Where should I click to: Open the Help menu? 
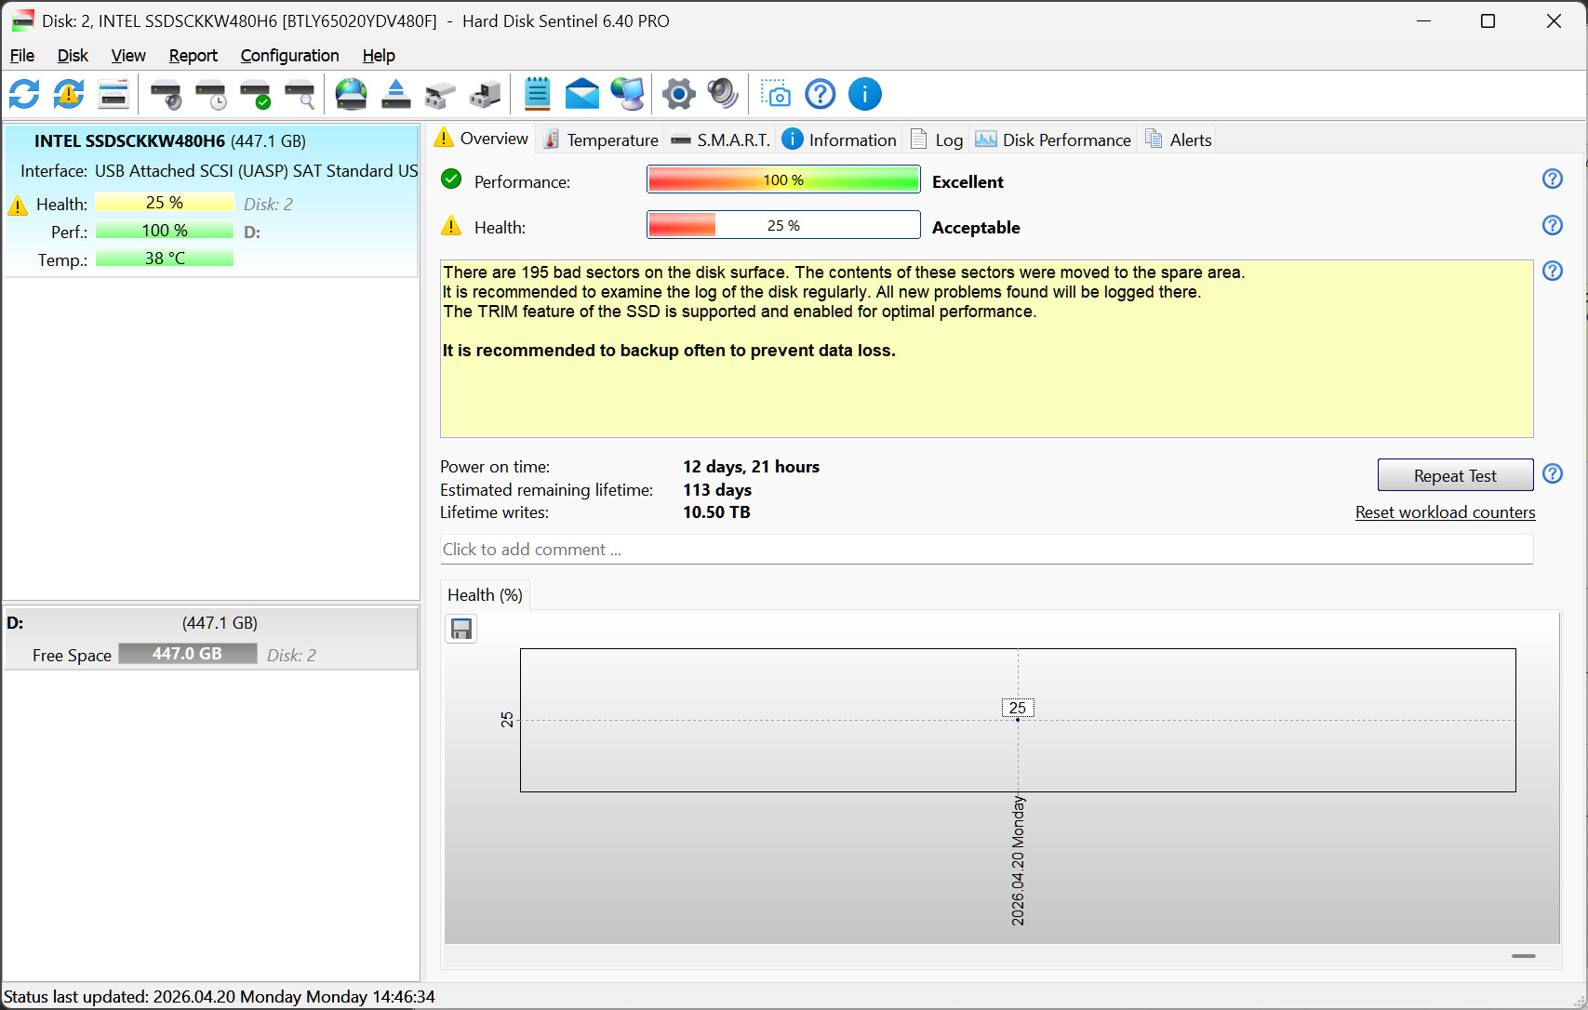tap(379, 56)
